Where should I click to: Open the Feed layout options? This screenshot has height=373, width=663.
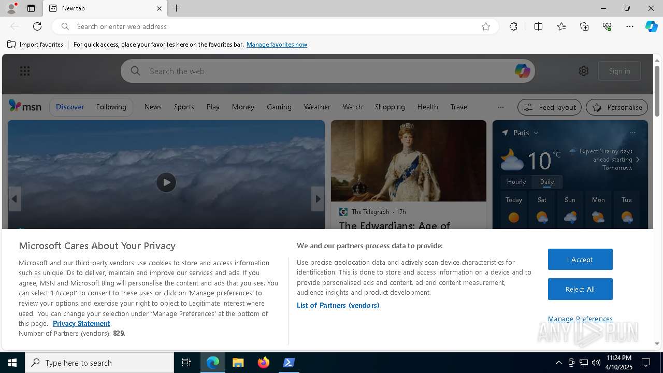tap(550, 107)
